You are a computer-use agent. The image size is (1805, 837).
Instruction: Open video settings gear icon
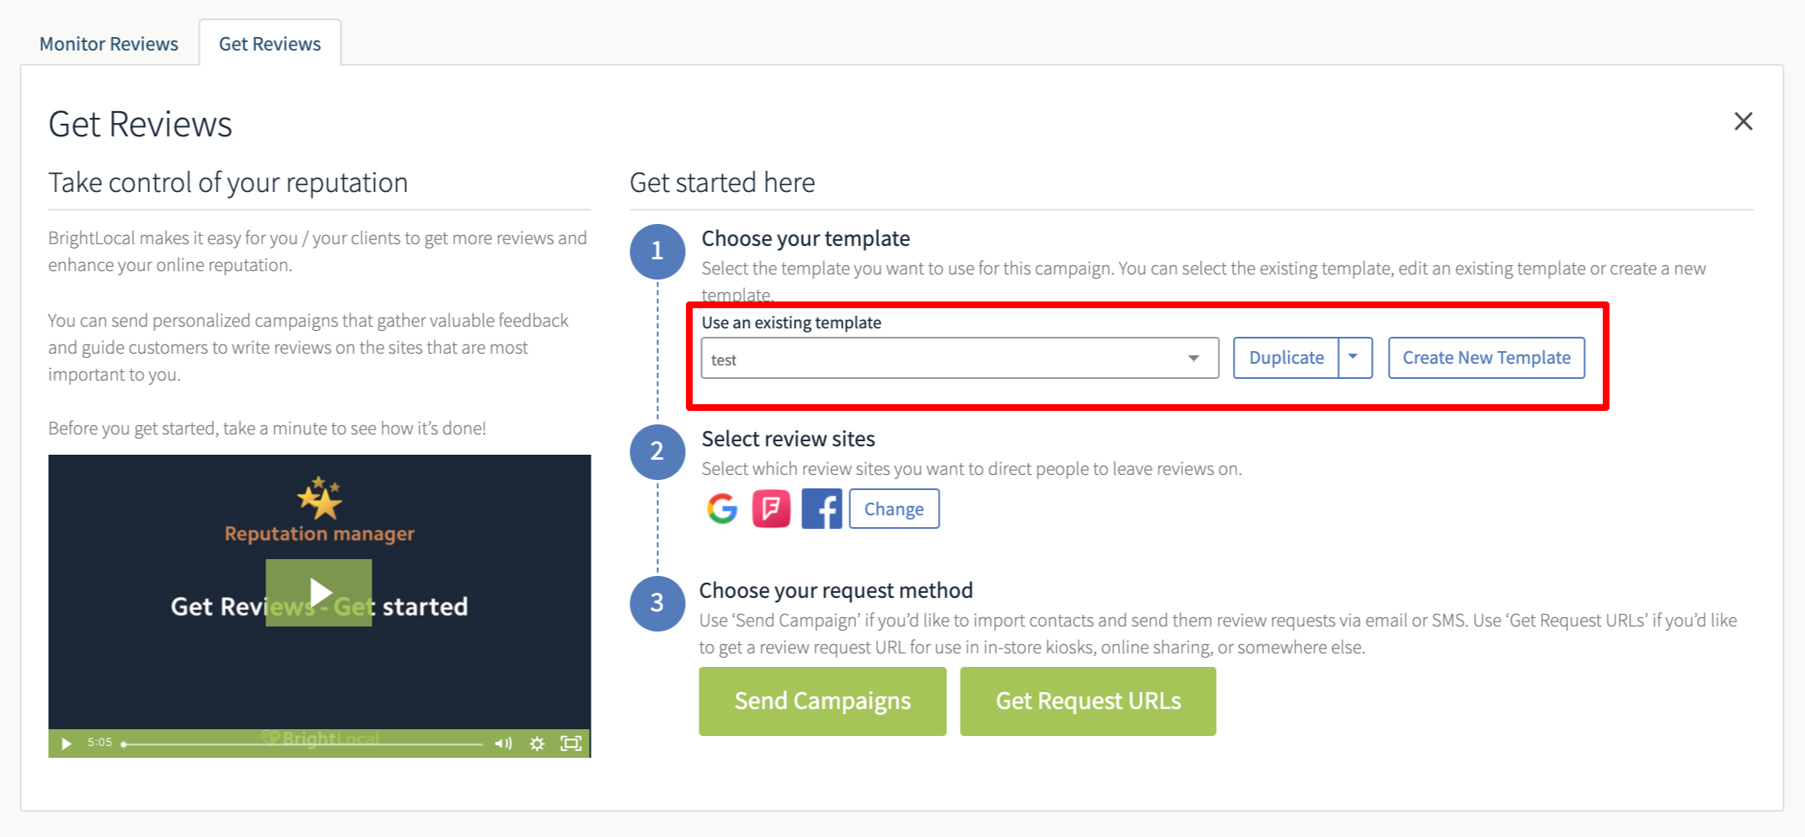(537, 744)
